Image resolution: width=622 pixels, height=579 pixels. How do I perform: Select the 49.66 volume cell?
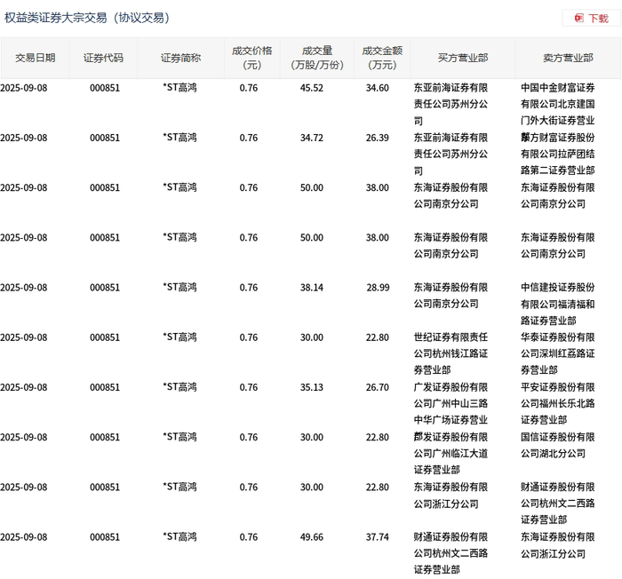click(x=311, y=537)
